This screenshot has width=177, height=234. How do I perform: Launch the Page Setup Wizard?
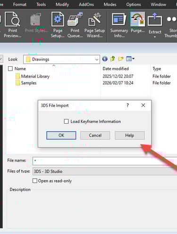(94, 25)
